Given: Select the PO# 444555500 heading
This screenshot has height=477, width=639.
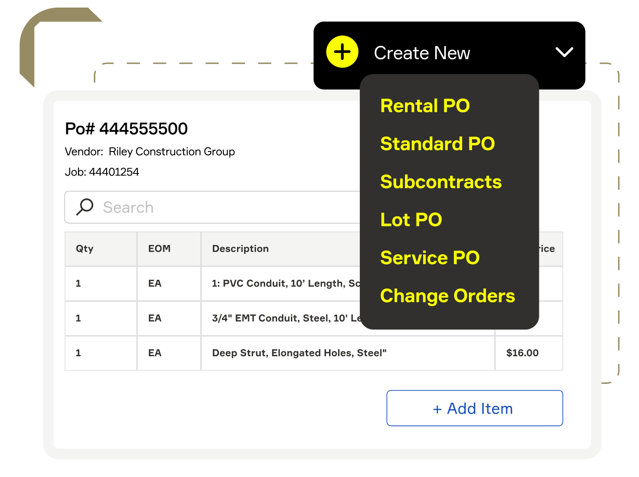Looking at the screenshot, I should pos(126,129).
